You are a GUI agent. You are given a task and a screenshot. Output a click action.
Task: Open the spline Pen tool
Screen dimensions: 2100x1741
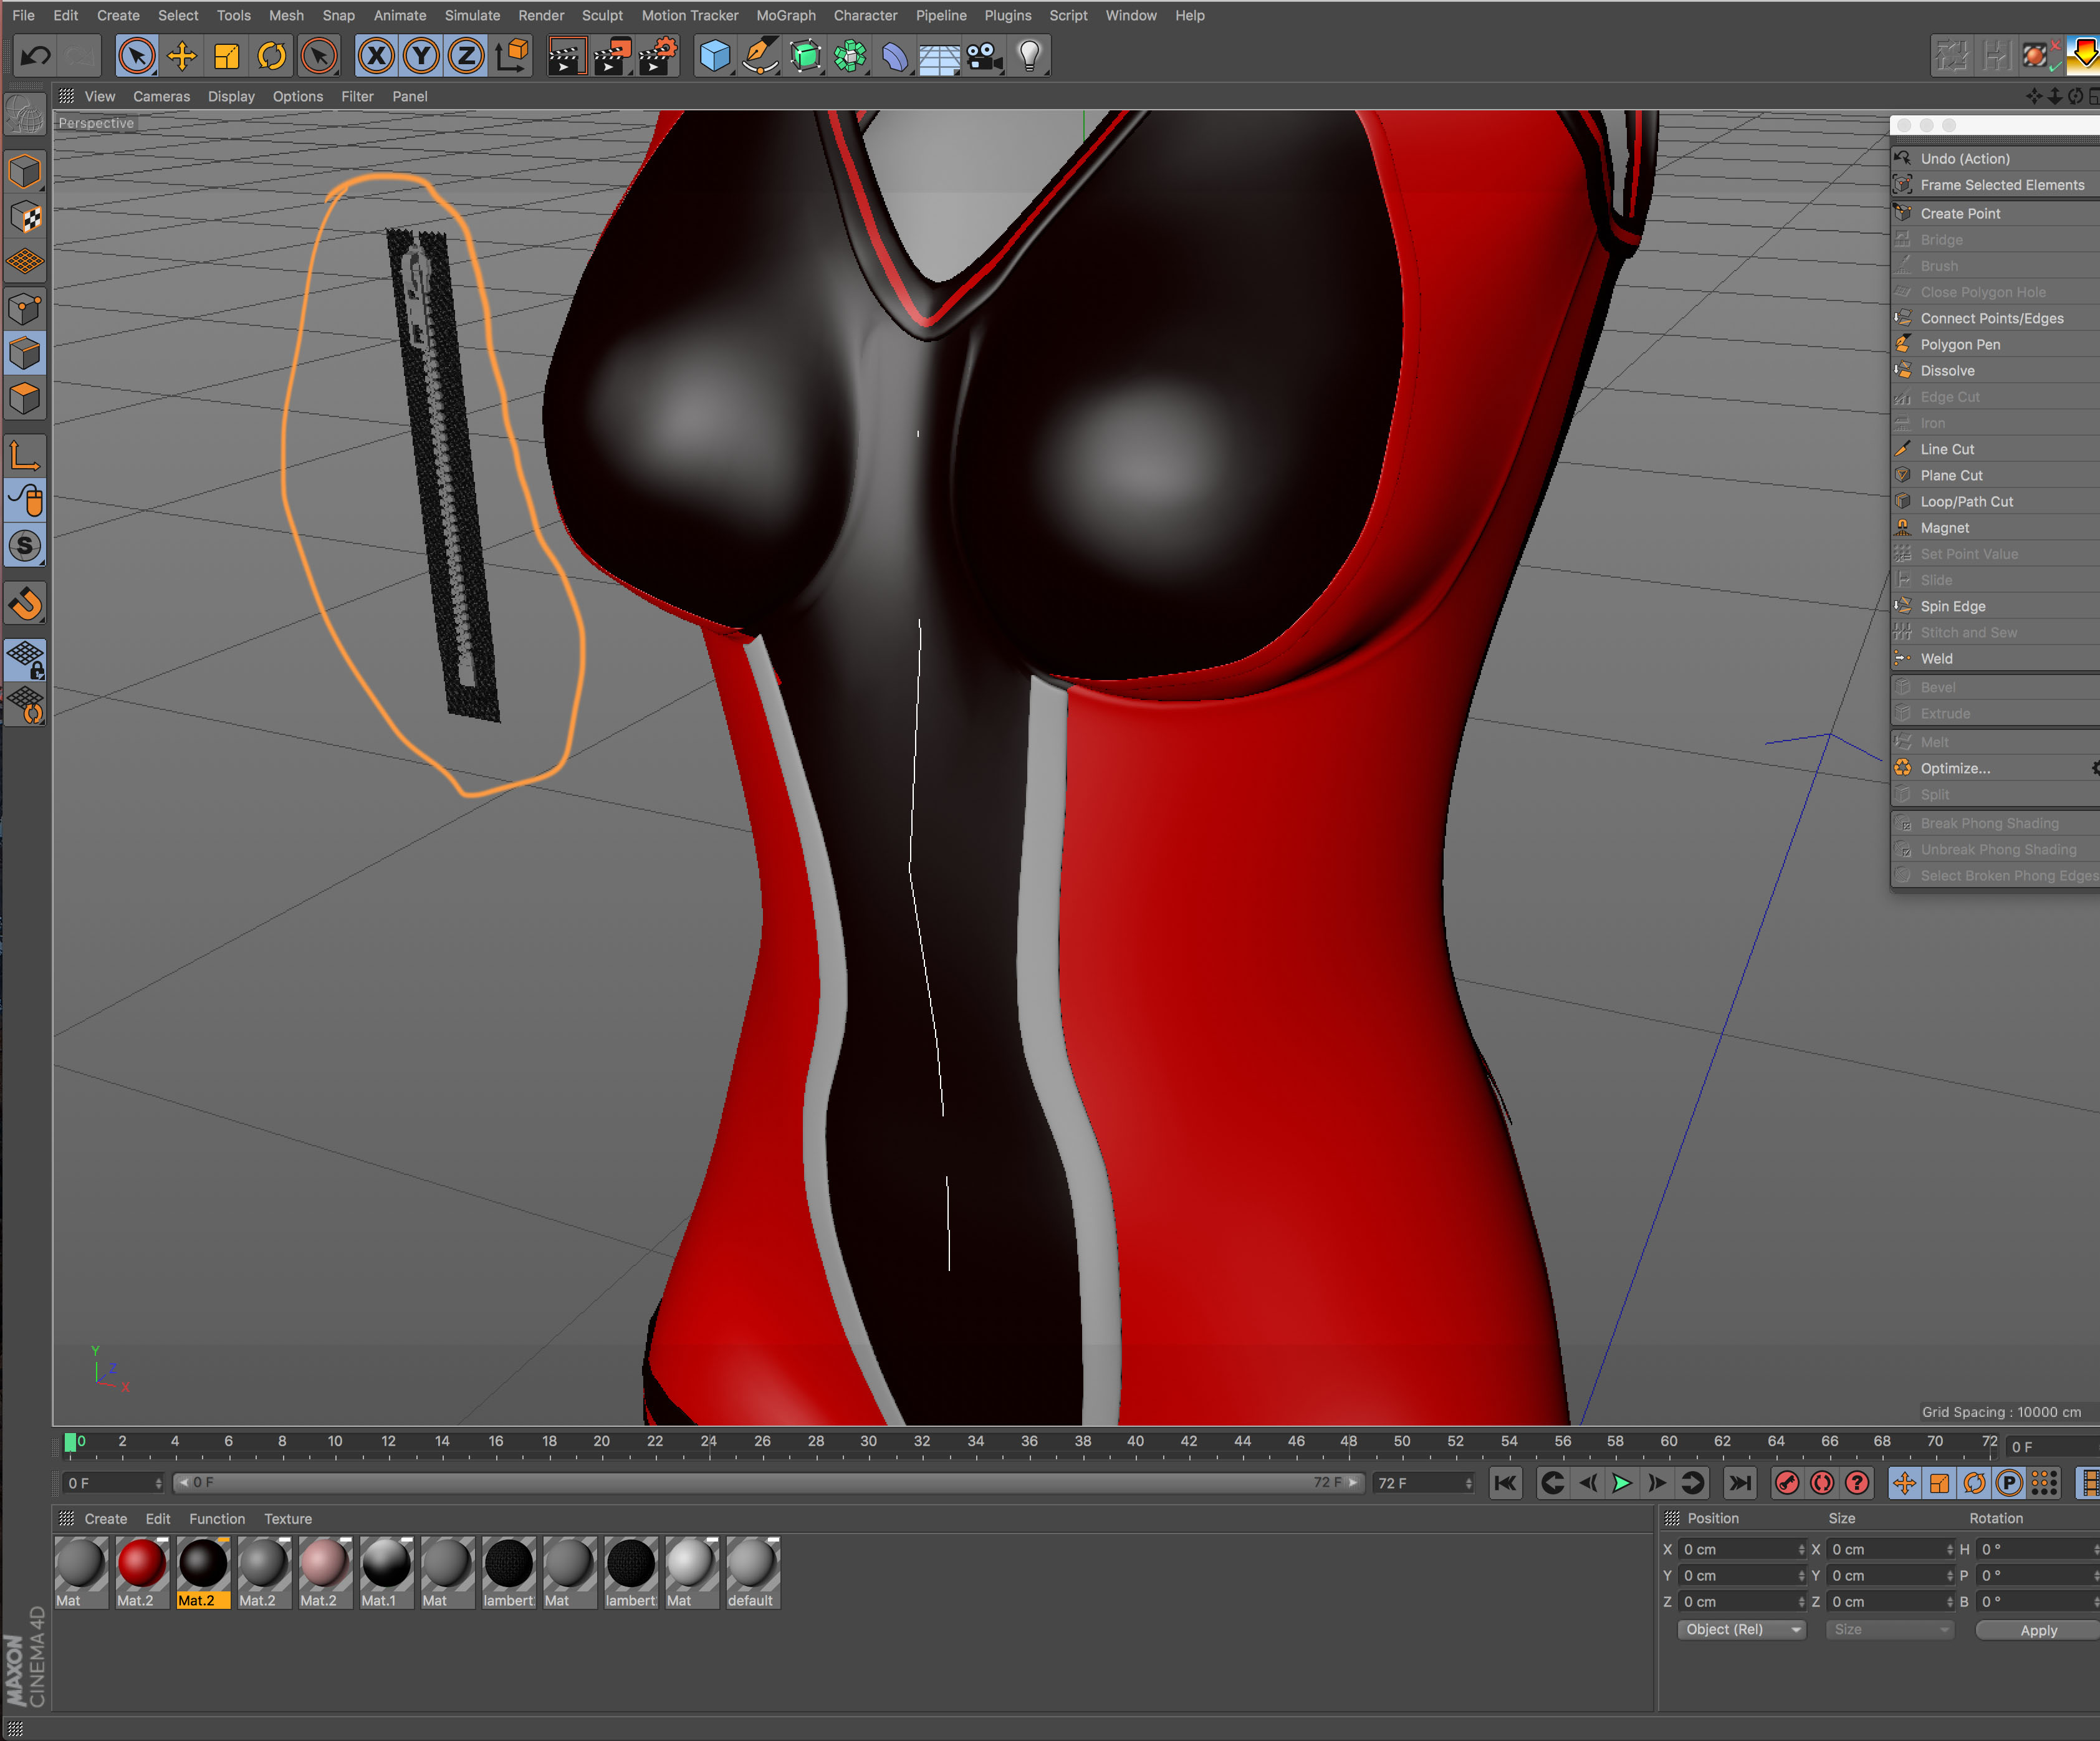(760, 56)
